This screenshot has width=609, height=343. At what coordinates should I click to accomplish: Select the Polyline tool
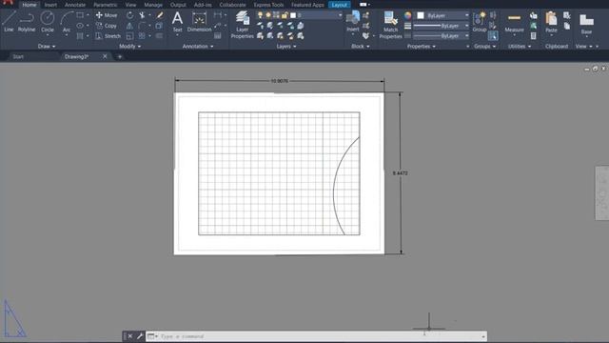pyautogui.click(x=27, y=22)
